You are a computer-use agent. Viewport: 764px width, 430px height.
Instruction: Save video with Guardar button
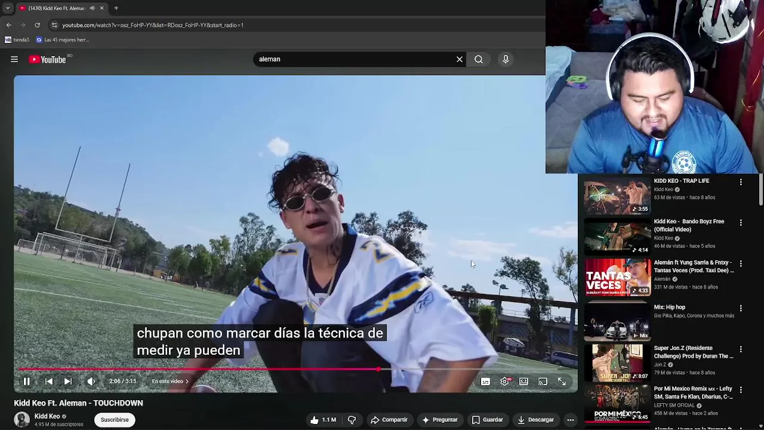[487, 420]
